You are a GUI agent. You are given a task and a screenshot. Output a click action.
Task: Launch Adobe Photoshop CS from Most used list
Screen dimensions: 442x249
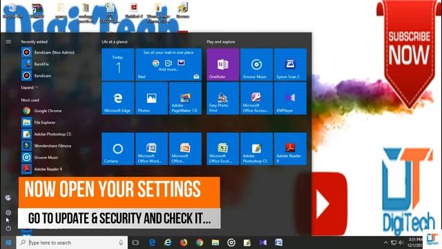coord(46,134)
